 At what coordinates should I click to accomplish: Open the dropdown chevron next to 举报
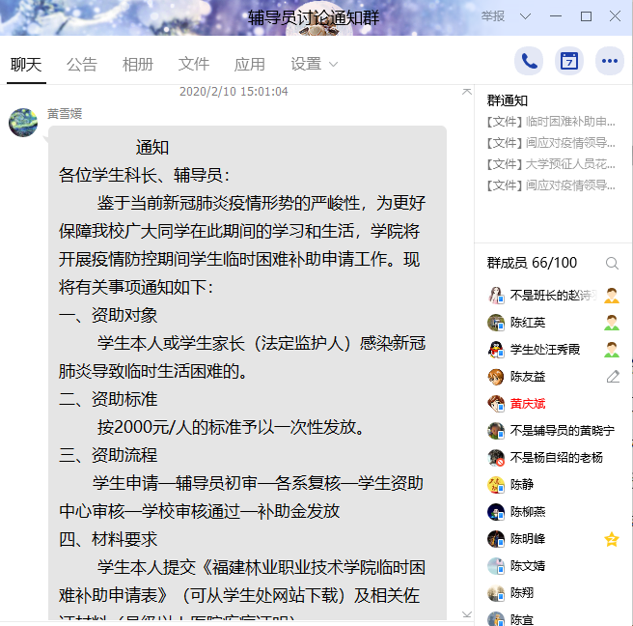[525, 16]
